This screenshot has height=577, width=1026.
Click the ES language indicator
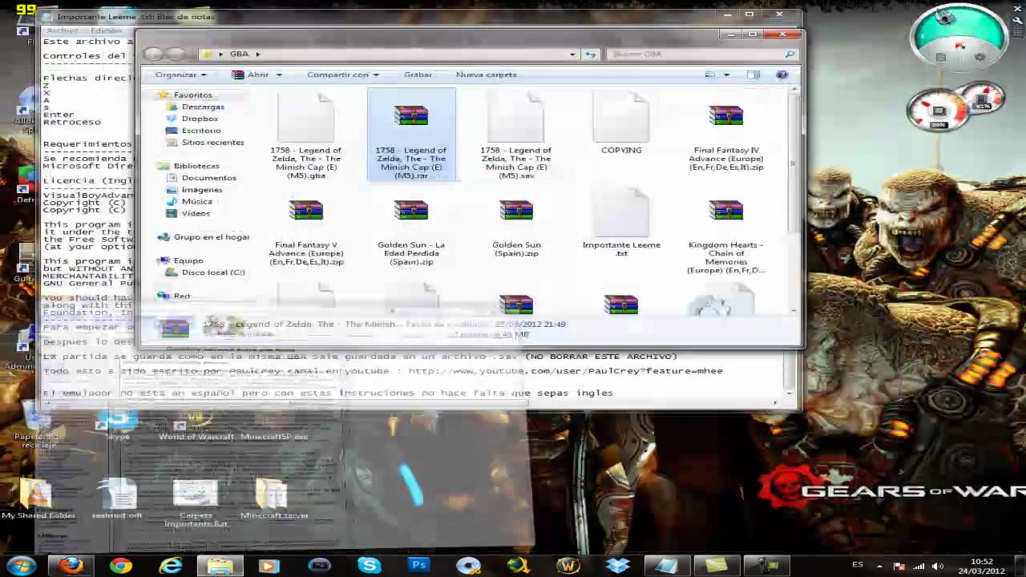(x=858, y=565)
